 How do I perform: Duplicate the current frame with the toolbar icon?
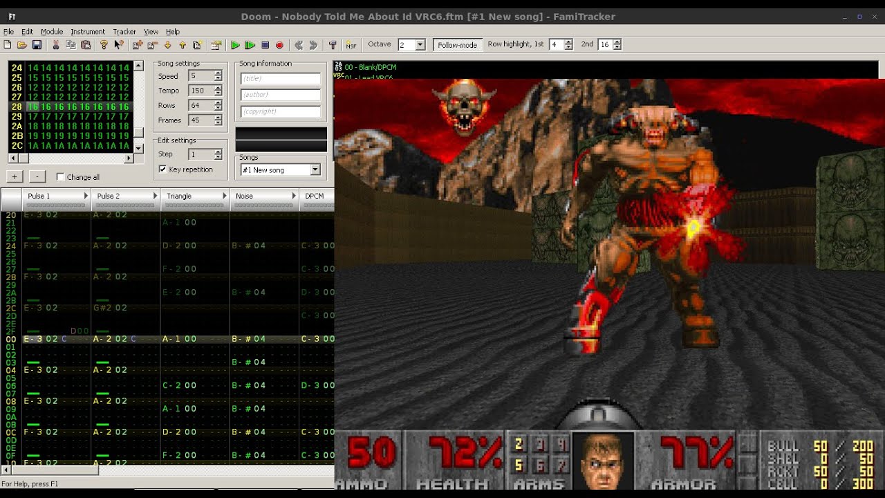click(x=197, y=45)
